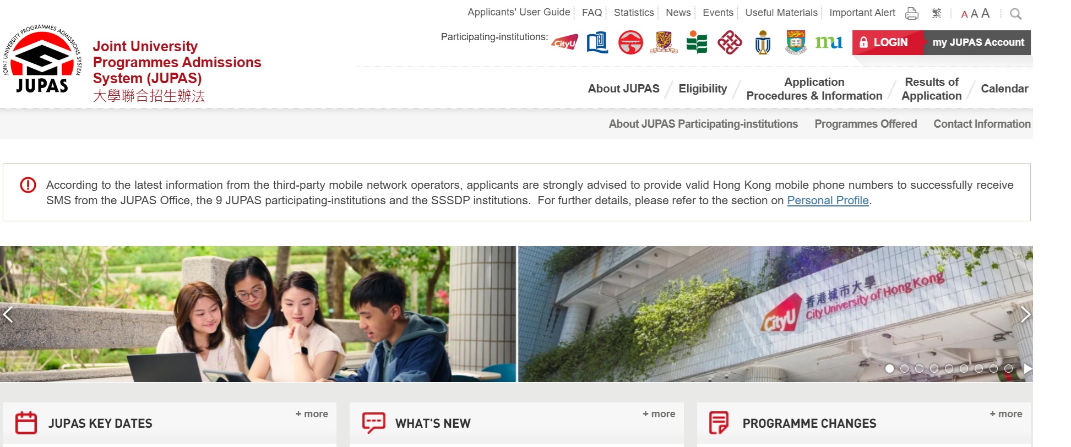
Task: Select the smallest red font size A
Action: point(964,14)
